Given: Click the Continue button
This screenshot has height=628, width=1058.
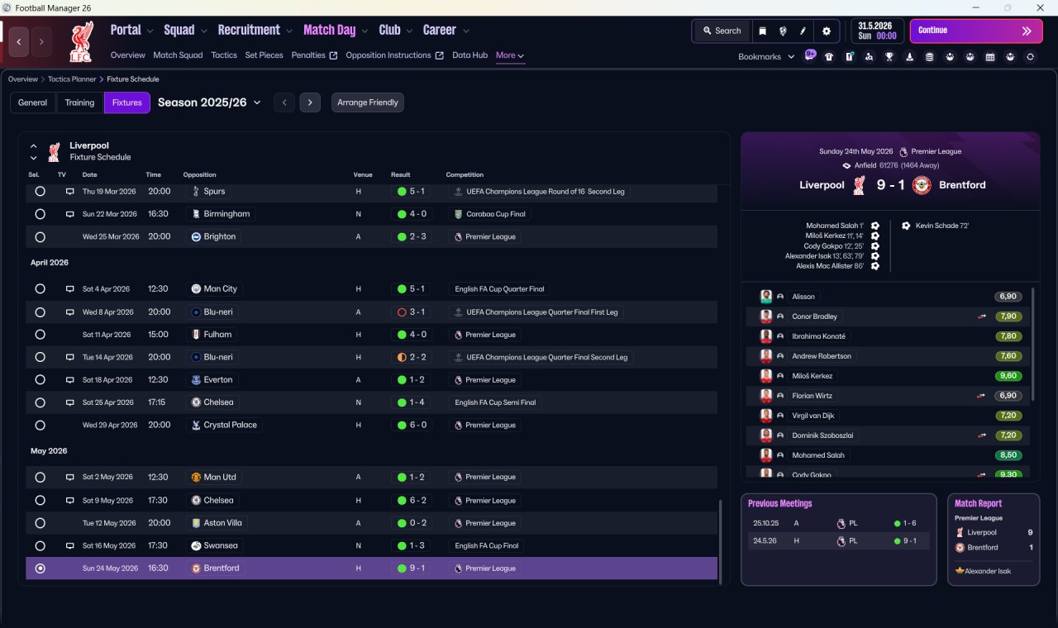Looking at the screenshot, I should tap(976, 31).
